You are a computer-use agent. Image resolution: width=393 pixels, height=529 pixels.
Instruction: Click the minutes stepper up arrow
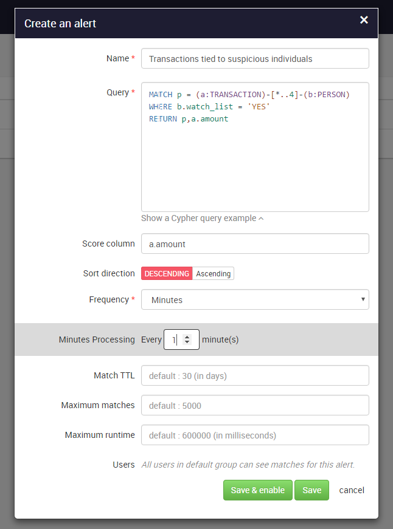[187, 336]
